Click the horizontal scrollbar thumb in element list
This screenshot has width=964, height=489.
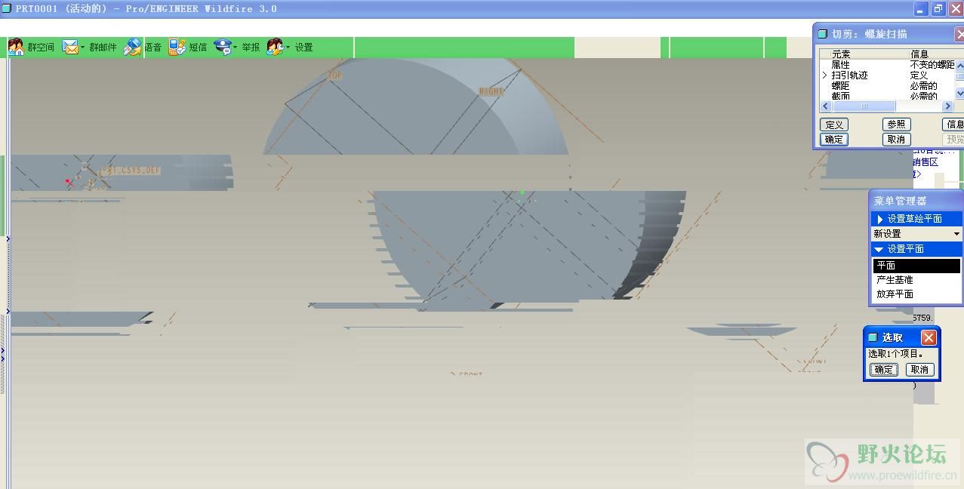[864, 106]
